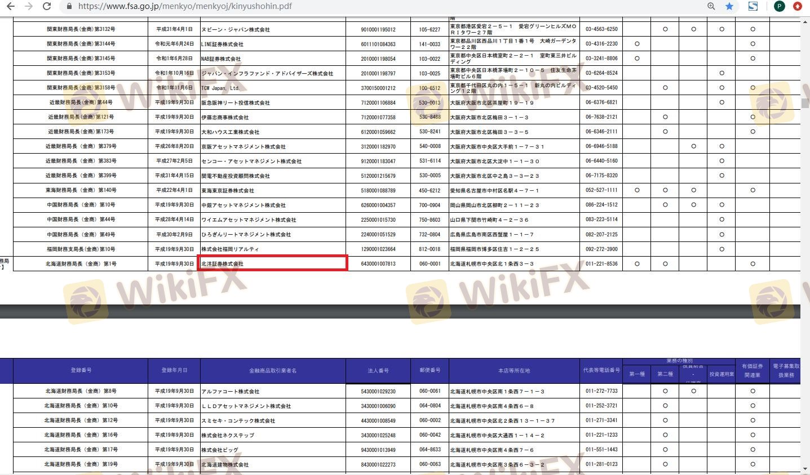
Task: Click the vertical scrollbar down arrow
Action: [x=805, y=469]
